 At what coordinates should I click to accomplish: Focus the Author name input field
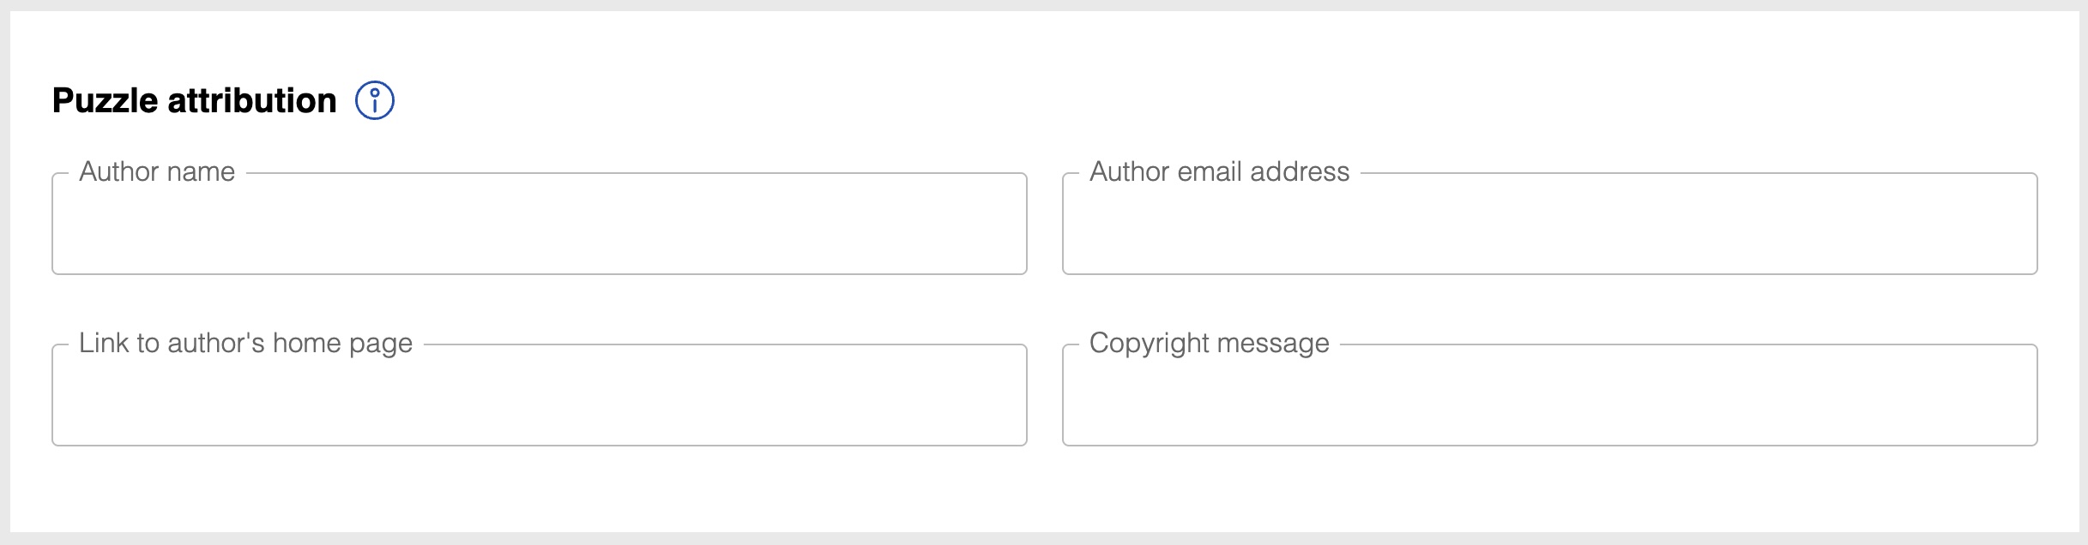540,224
